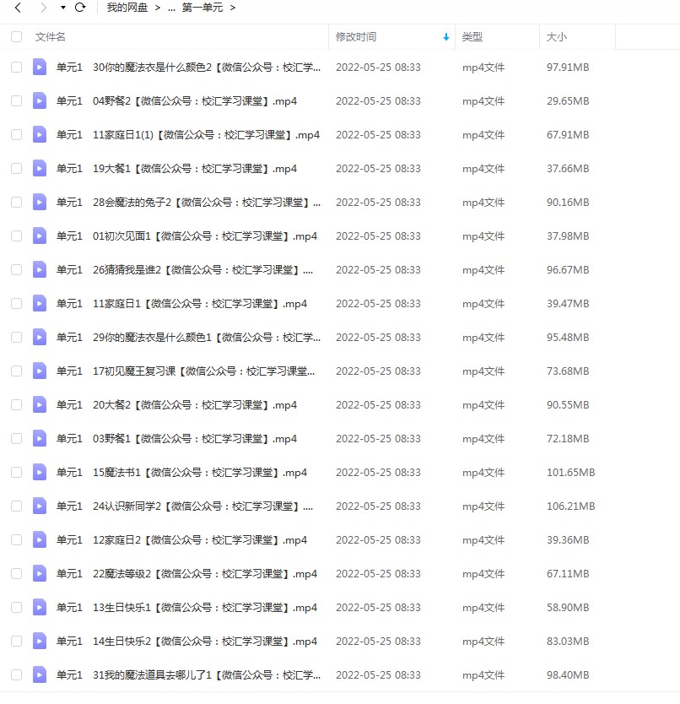Click the video icon of 14生日快乐2
Screen dimensions: 680x704
(x=40, y=641)
